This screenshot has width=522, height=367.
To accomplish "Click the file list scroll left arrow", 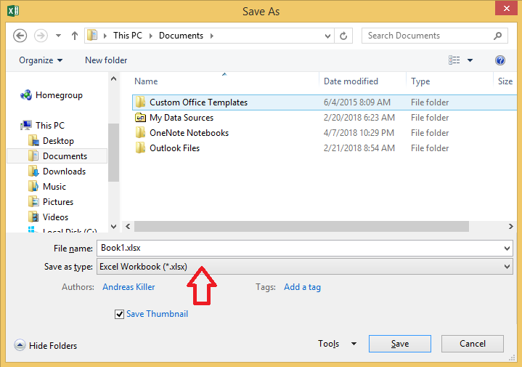I will click(128, 226).
